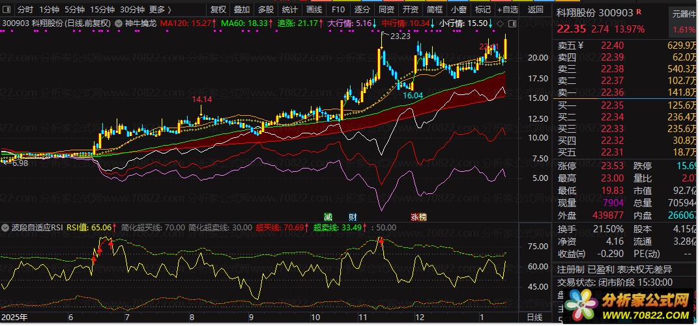Image resolution: width=700 pixels, height=326 pixels.
Task: Click the 开资 toolbar button
Action: [x=410, y=9]
